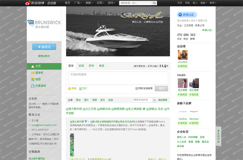Open the Meridian brand logo thumbnail
This screenshot has width=243, height=160.
(x=194, y=112)
